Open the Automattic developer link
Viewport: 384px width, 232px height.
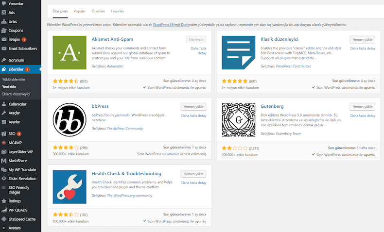(115, 66)
